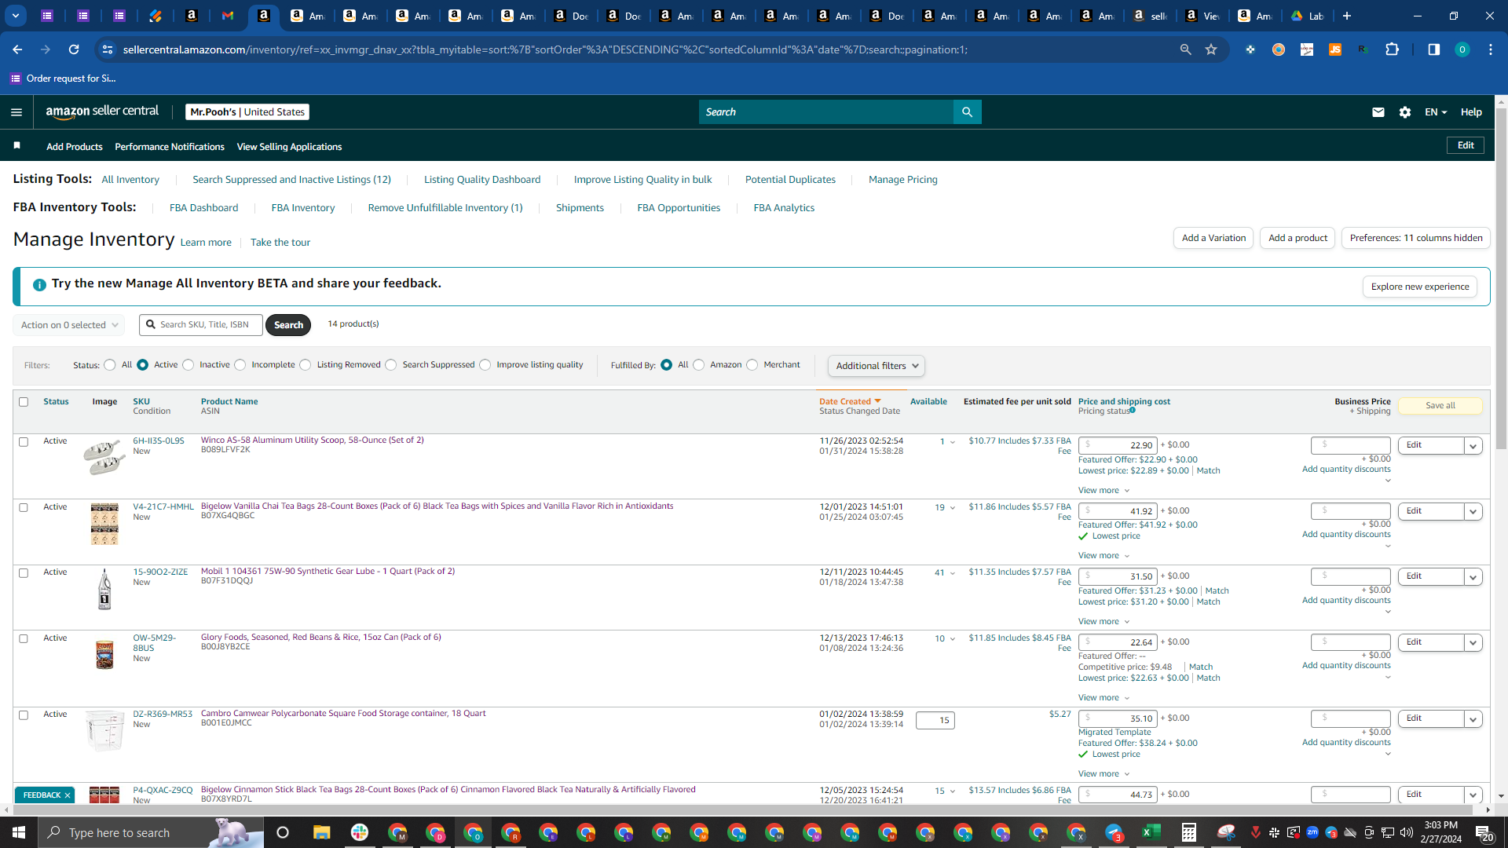Open the settings gear icon
This screenshot has height=848, width=1508.
(1405, 112)
